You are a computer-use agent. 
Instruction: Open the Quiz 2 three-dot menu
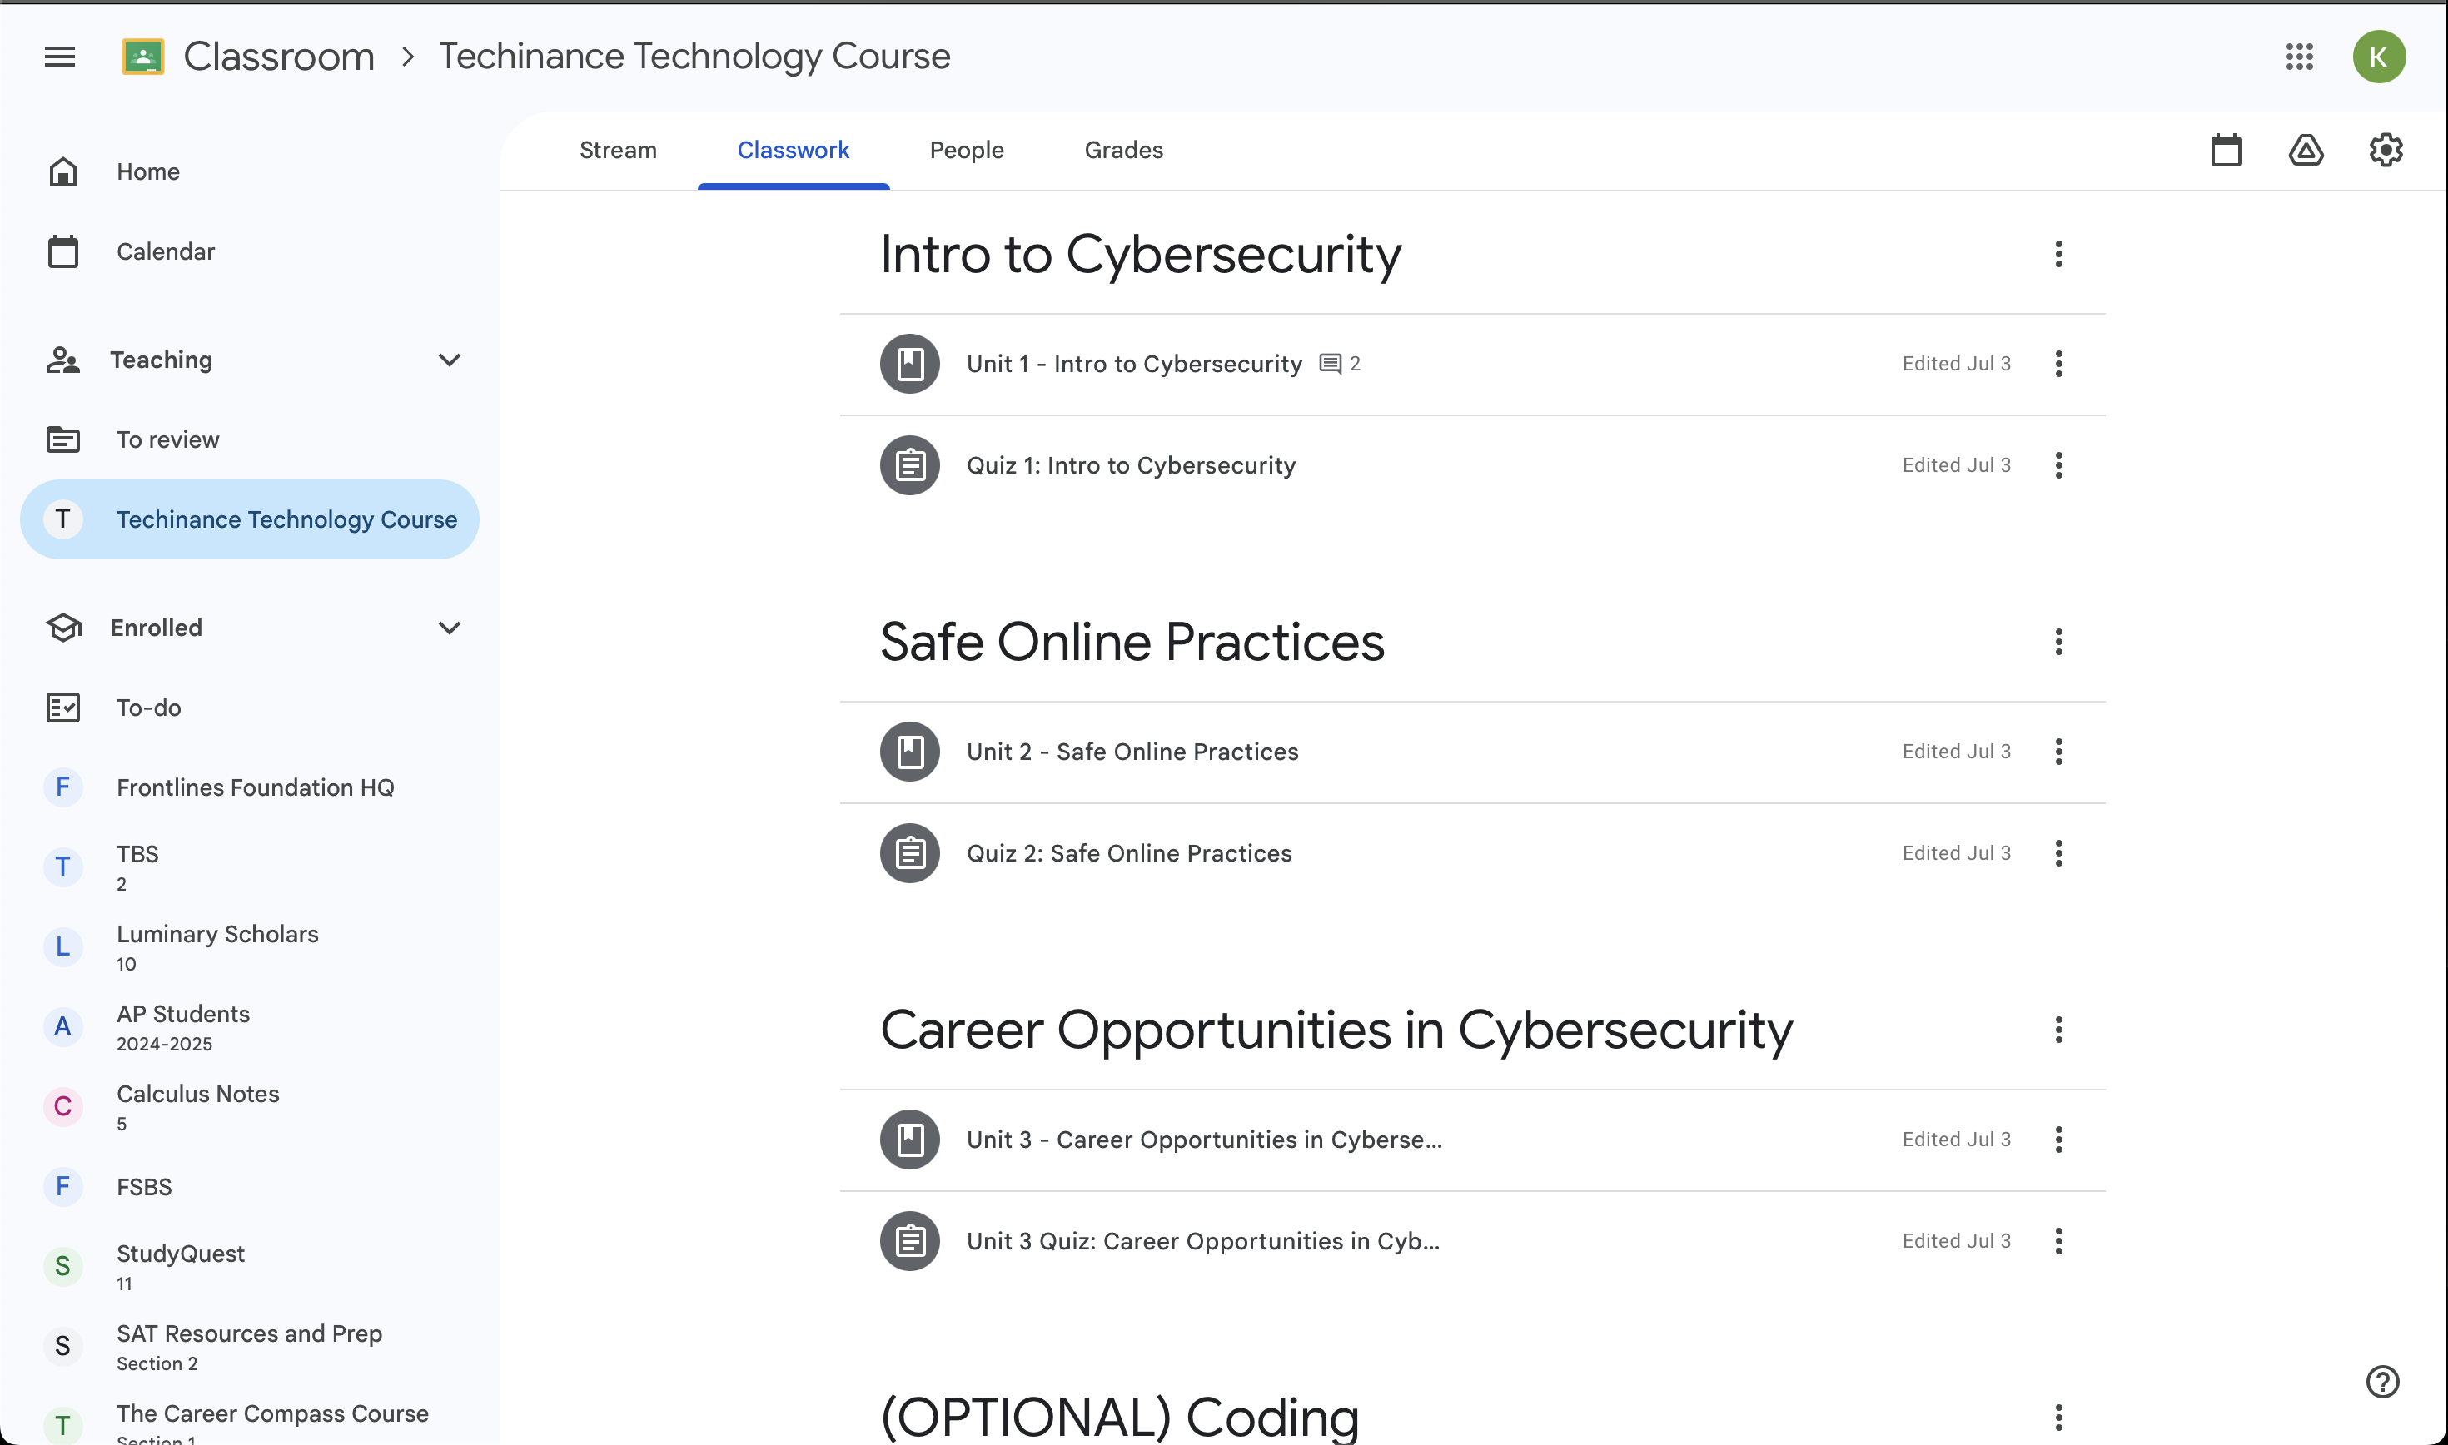coord(2058,853)
